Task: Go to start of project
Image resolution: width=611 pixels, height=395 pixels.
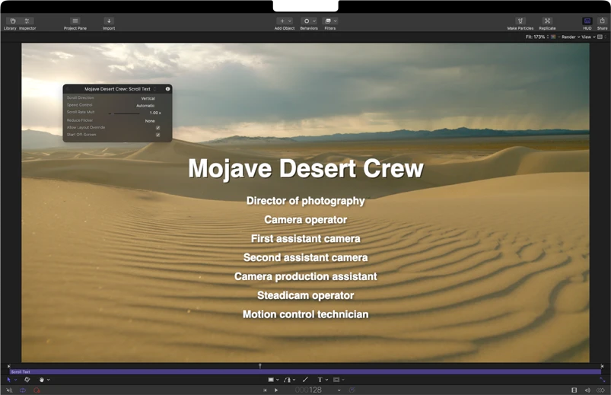Action: (x=265, y=390)
